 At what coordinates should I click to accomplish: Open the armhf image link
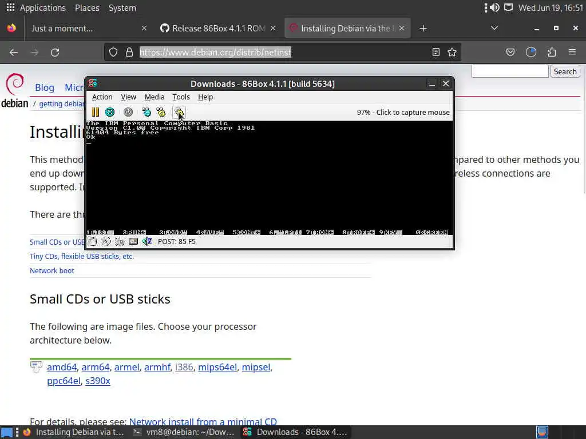pyautogui.click(x=157, y=368)
